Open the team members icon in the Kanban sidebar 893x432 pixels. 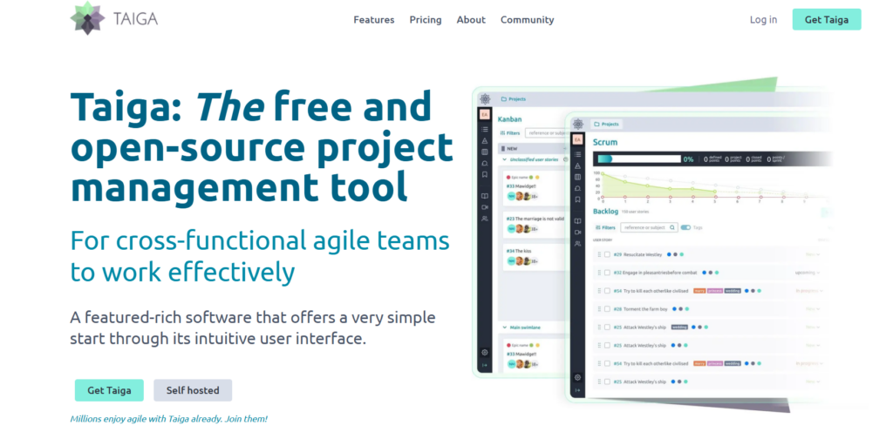point(485,219)
